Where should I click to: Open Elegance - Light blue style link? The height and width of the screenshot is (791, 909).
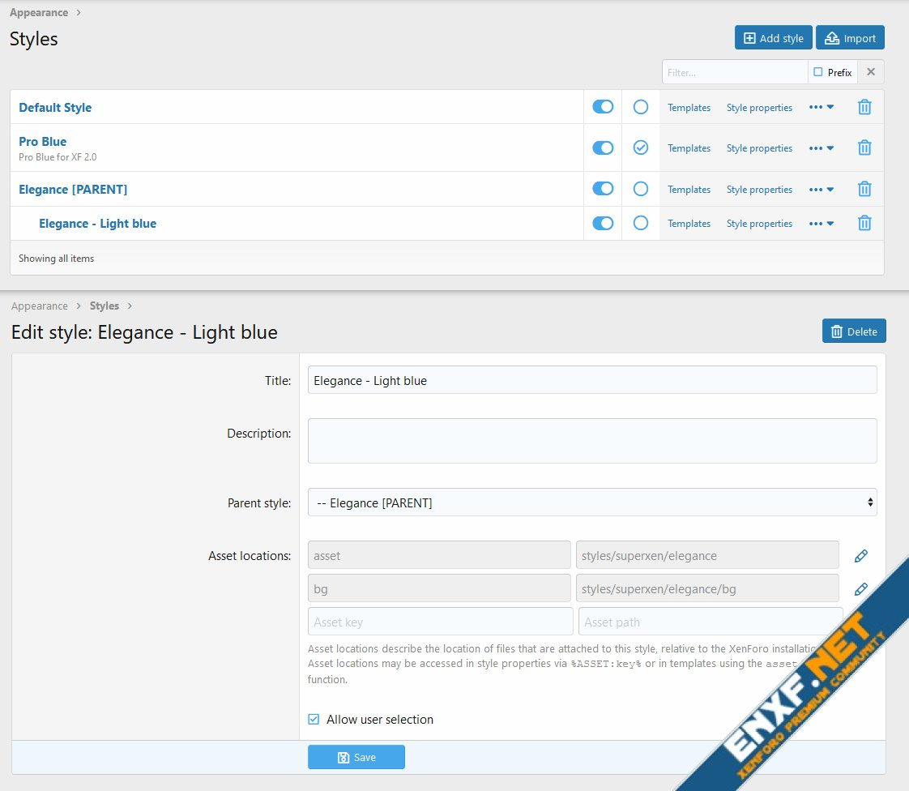(x=97, y=223)
